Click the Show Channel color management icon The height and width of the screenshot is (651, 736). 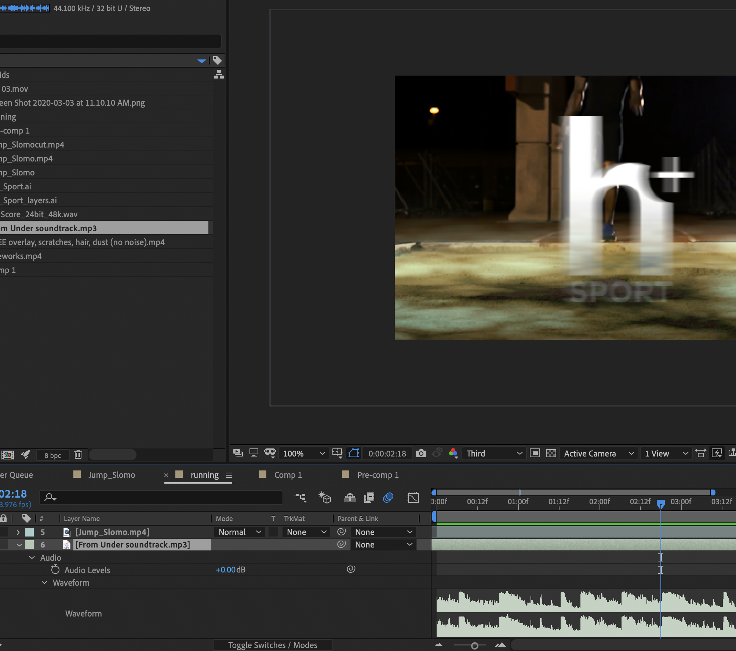point(453,453)
